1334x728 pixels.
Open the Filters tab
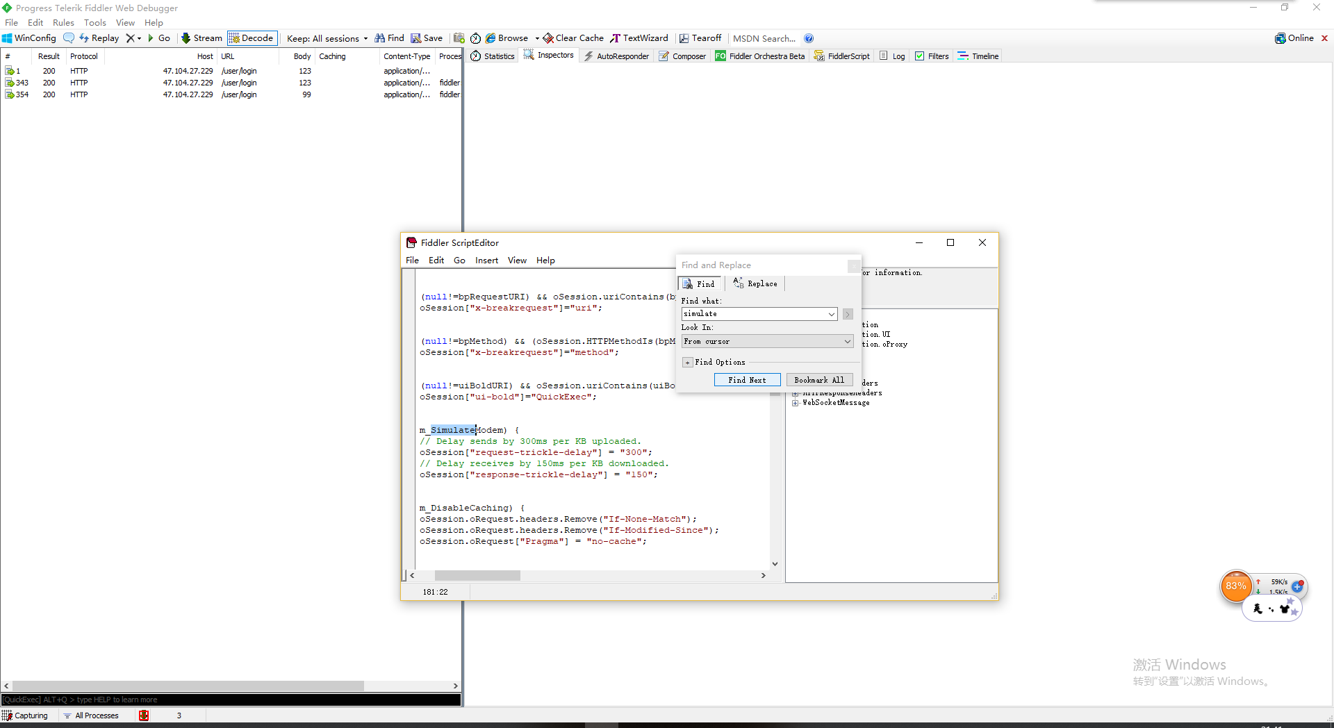(932, 56)
